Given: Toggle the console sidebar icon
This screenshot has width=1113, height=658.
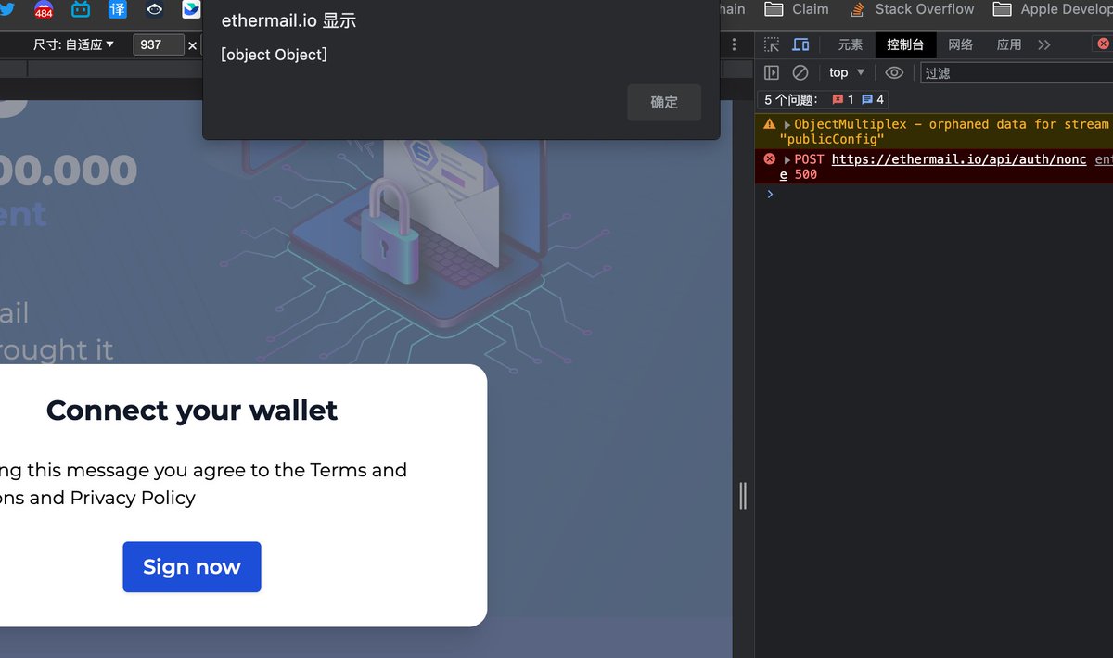Looking at the screenshot, I should point(772,72).
